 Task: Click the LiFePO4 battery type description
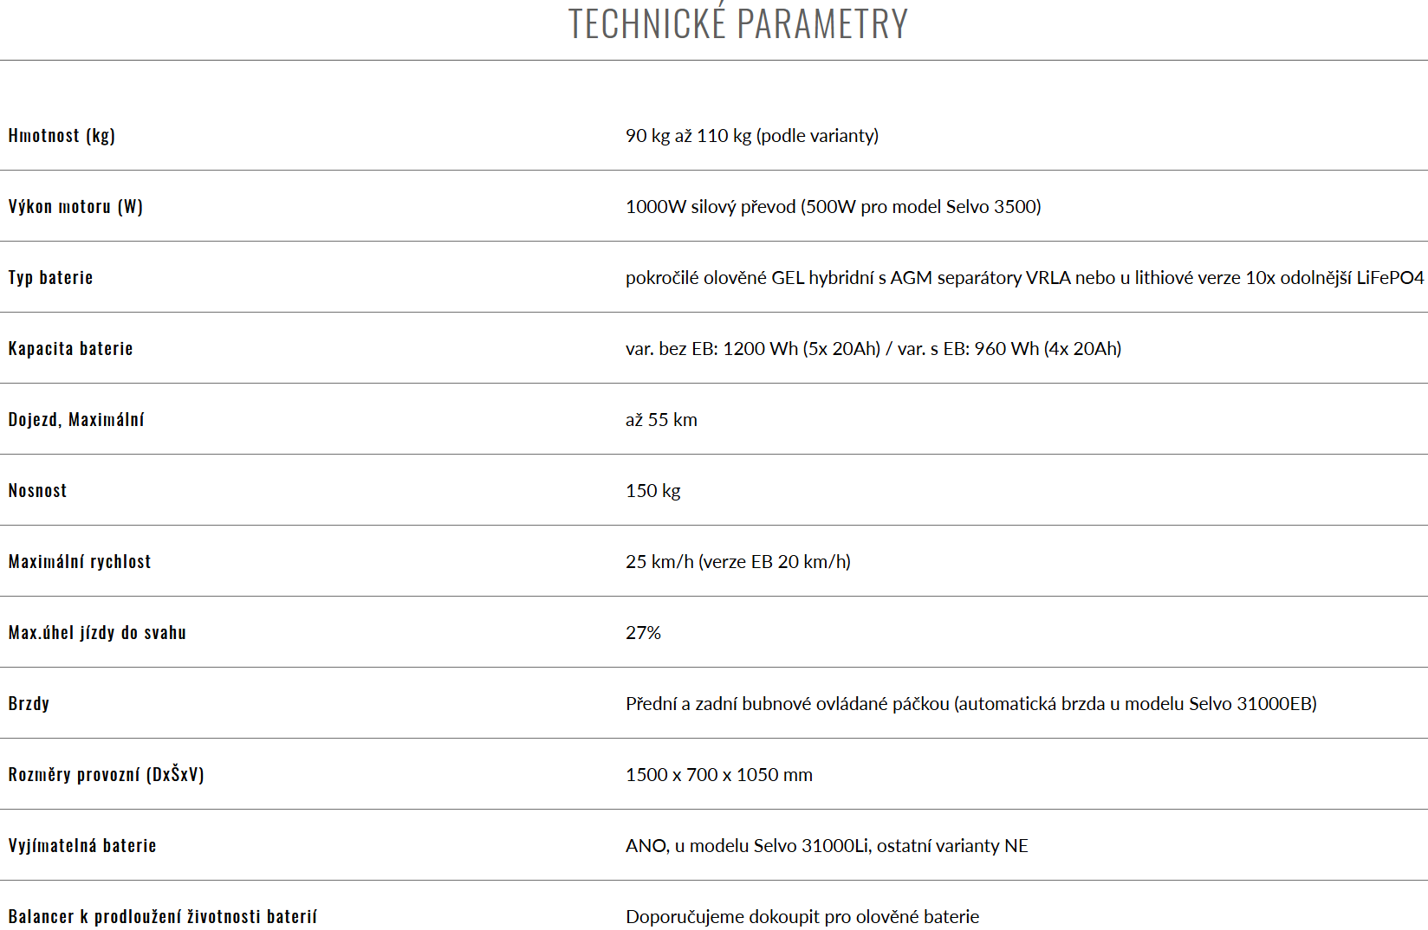[x=1025, y=278]
